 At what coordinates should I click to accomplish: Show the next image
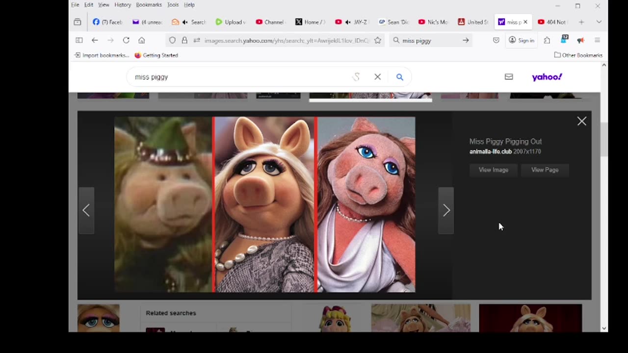(x=446, y=210)
